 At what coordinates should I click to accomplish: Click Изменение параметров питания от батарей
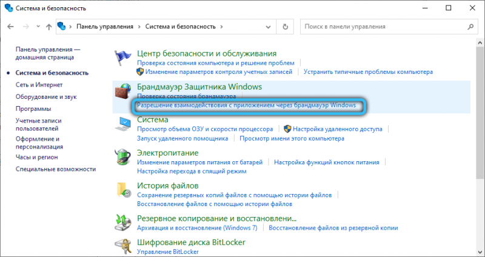(200, 162)
